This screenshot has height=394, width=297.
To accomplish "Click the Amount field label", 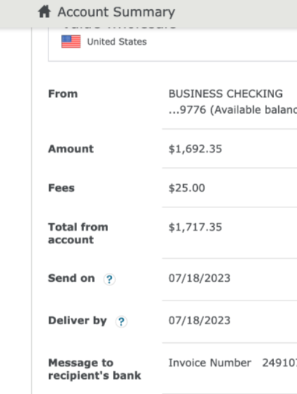I will click(x=71, y=148).
